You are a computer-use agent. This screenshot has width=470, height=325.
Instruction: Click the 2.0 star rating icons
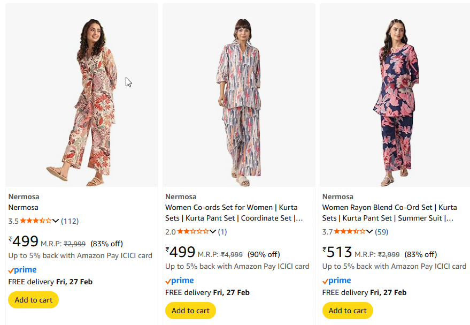tap(193, 231)
